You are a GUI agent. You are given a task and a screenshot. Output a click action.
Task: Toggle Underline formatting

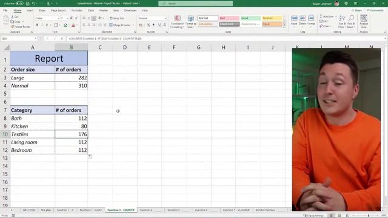(47, 25)
